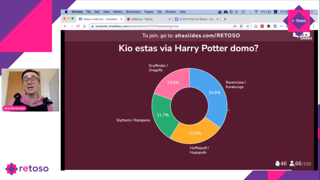Click the Gryffindor / Oragrifo label
Viewport: 320px width, 180px height.
[158, 68]
